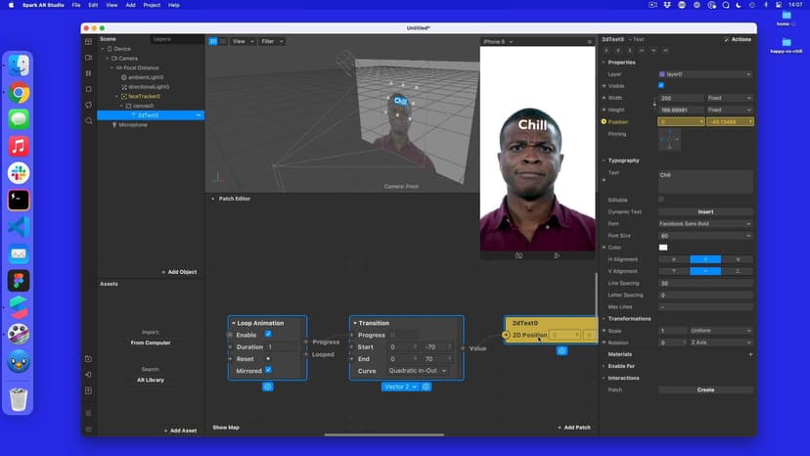Collapse the Properties section
The image size is (810, 456).
604,63
